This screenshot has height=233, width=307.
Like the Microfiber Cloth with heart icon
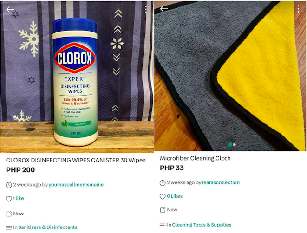coord(163,196)
